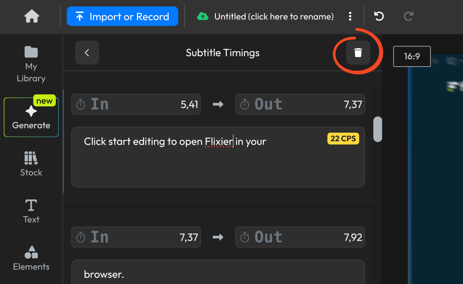Change the 16:9 aspect ratio
This screenshot has height=284, width=463.
pos(412,56)
